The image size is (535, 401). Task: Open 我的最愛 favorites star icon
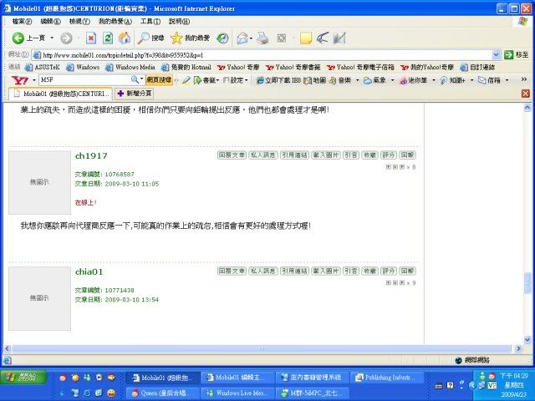point(189,38)
